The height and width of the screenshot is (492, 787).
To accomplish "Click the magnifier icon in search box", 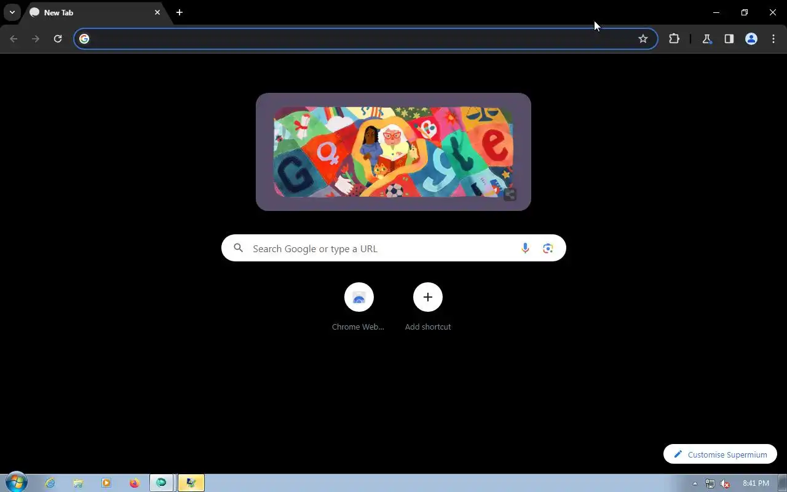I will [239, 248].
